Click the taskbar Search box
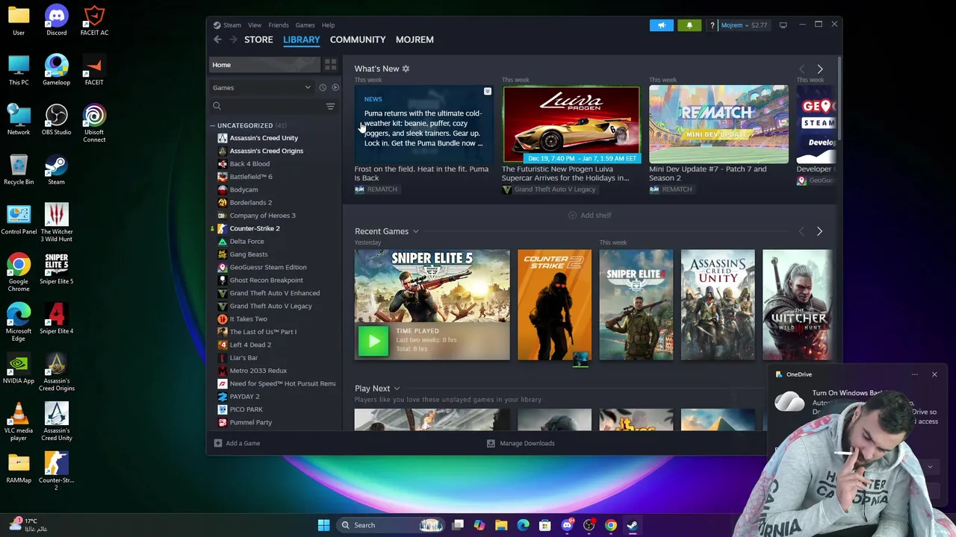The image size is (956, 537). (x=390, y=525)
